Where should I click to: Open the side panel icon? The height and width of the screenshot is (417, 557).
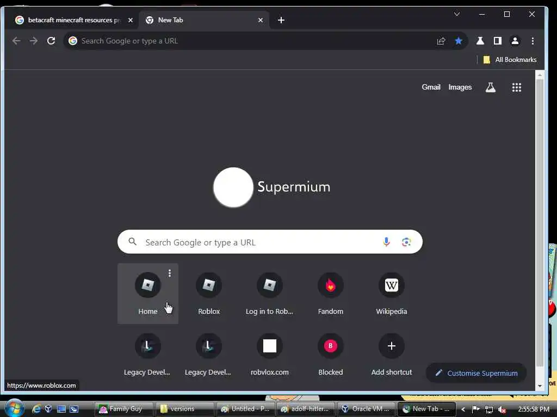tap(498, 41)
